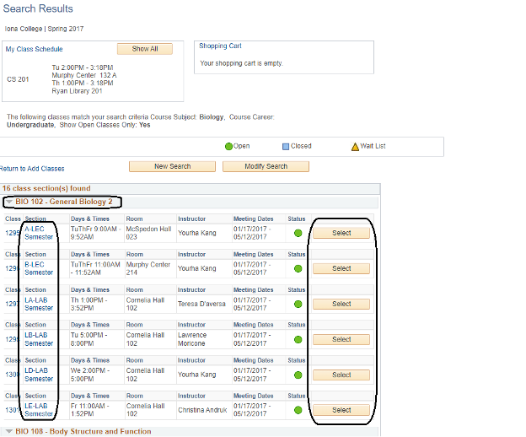
Task: Click the My Class Schedule heading
Action: pos(34,49)
